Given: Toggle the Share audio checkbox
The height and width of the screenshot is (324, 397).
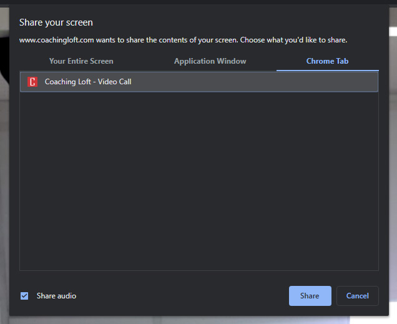Looking at the screenshot, I should pos(24,296).
